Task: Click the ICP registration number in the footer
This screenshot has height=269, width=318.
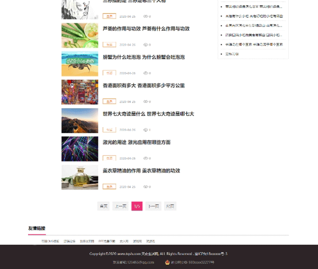Action: (211, 254)
